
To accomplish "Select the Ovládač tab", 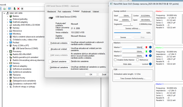I will click(x=76, y=11).
